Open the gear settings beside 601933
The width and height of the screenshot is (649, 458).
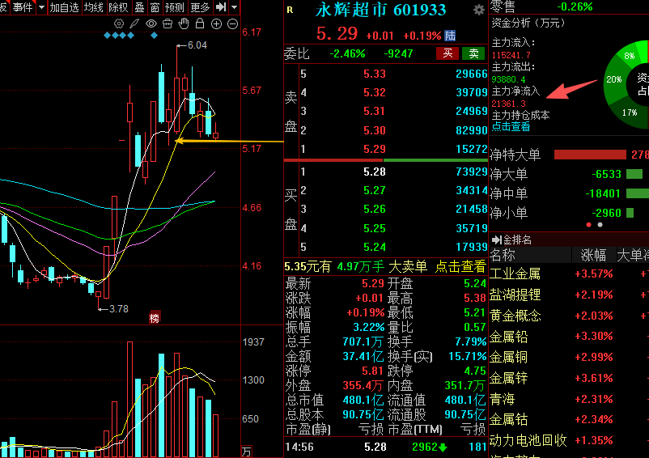click(x=479, y=10)
